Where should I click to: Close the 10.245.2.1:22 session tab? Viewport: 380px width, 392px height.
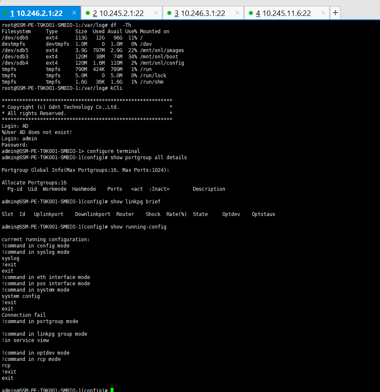156,13
